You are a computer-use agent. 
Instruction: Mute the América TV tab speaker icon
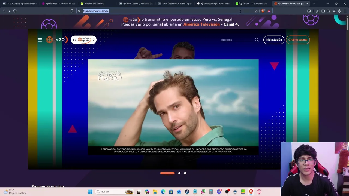(x=279, y=4)
